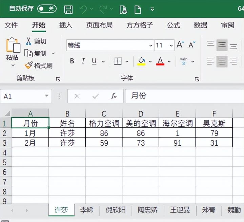Click the next sheet scroll arrow
Viewport: 244px width, 222px height.
tap(27, 210)
